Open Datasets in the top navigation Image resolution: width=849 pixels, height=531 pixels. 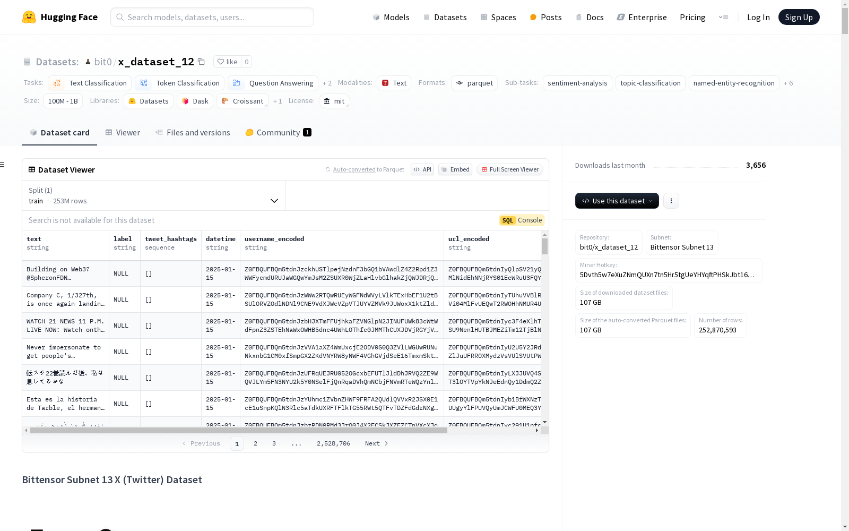(x=445, y=17)
